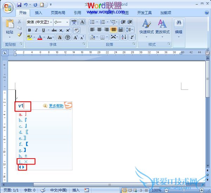This screenshot has height=193, width=211.
Task: Go to next candidate page arrow
Action: pos(24,167)
